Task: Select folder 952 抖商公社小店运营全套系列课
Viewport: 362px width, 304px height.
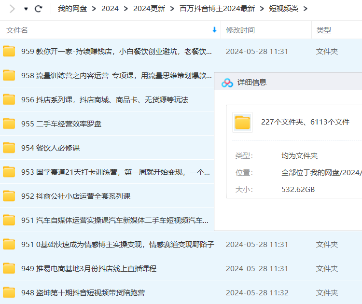Action: (x=83, y=196)
